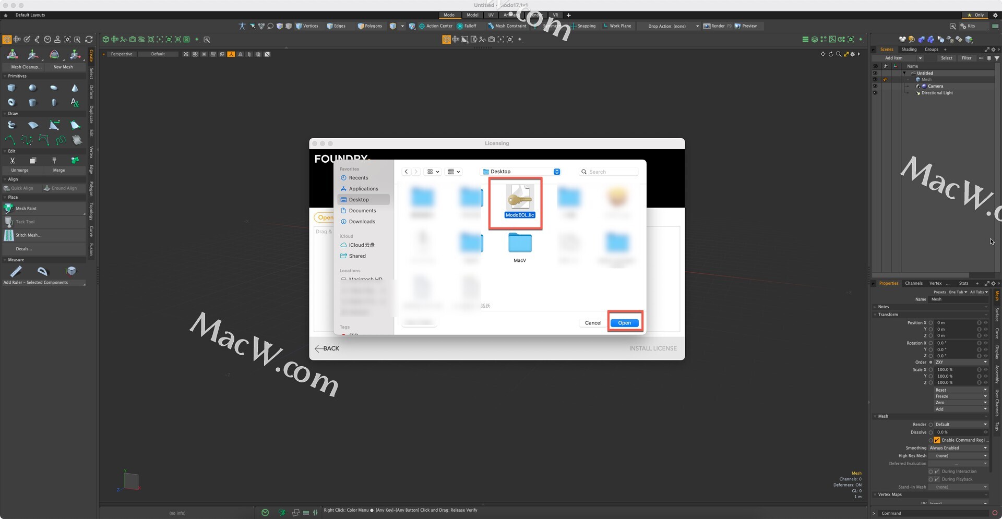
Task: Select the Torus primitive tool
Action: coord(11,102)
